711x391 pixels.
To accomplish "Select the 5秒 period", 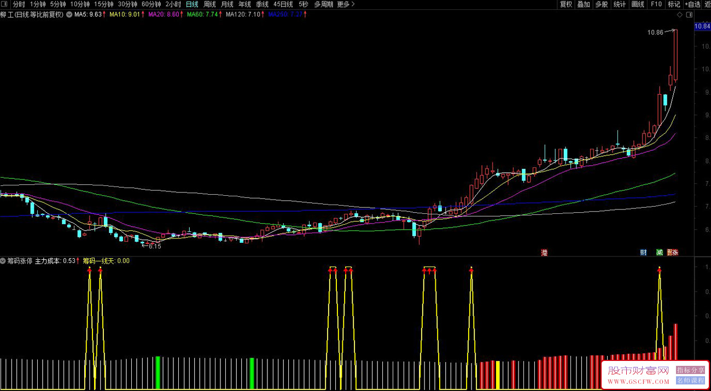I will tap(303, 4).
